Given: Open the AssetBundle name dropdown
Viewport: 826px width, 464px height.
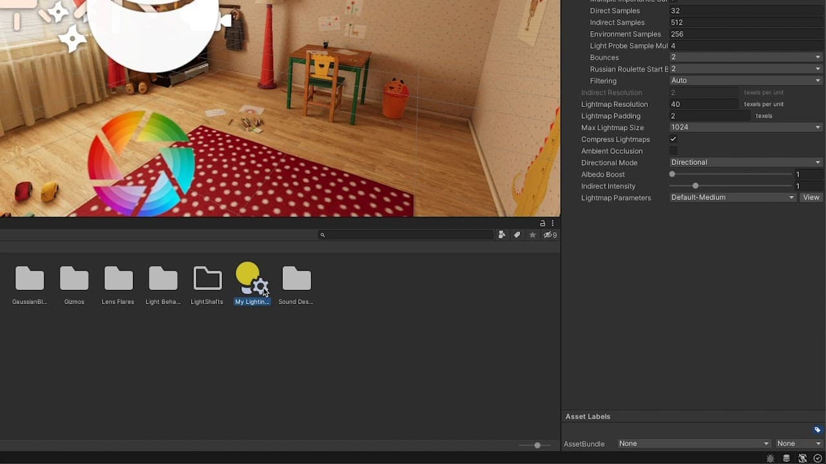Looking at the screenshot, I should 694,443.
